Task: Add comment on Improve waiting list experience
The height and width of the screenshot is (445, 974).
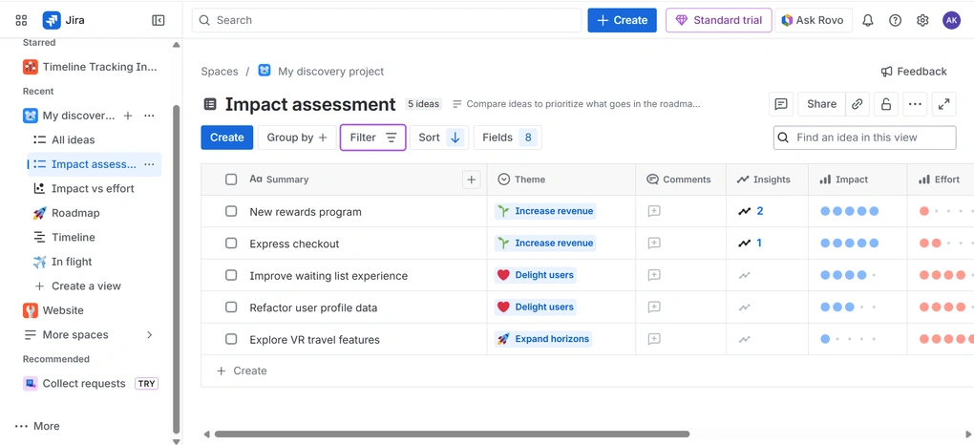Action: pyautogui.click(x=653, y=275)
